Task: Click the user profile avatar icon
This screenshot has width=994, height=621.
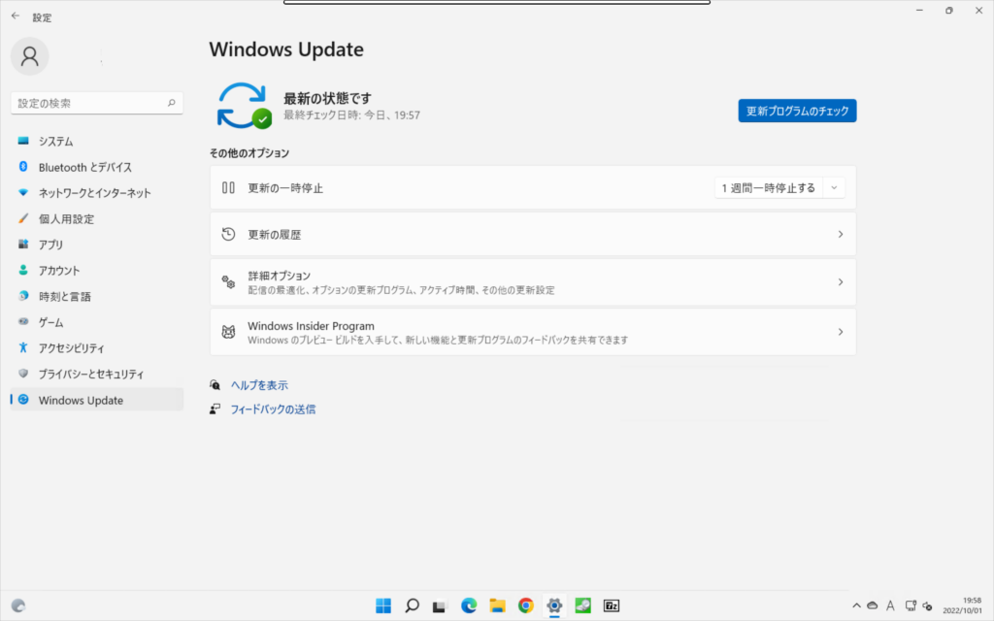Action: point(29,56)
